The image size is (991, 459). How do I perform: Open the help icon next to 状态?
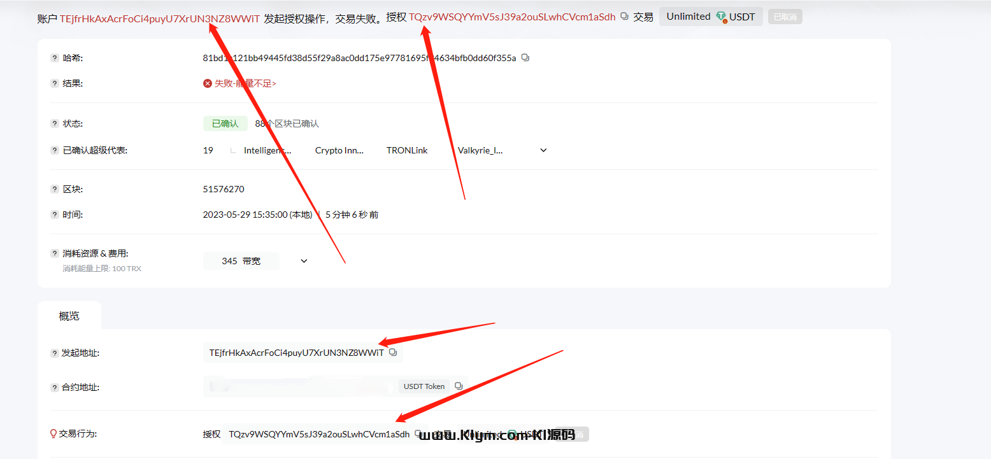[x=55, y=124]
